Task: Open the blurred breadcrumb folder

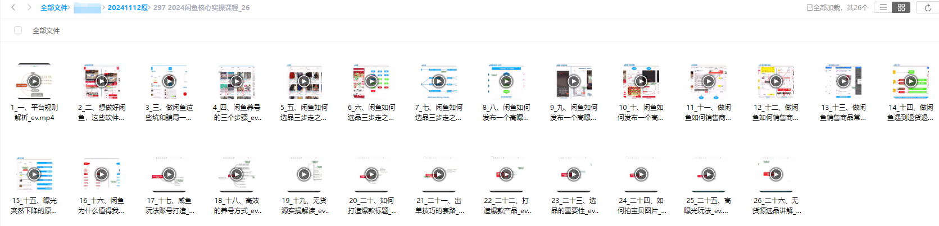Action: pos(87,8)
